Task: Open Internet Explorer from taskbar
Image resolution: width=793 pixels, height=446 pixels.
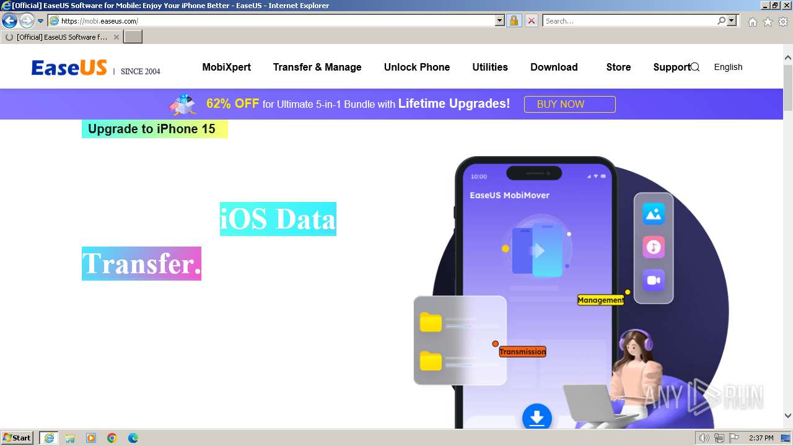Action: coord(49,438)
